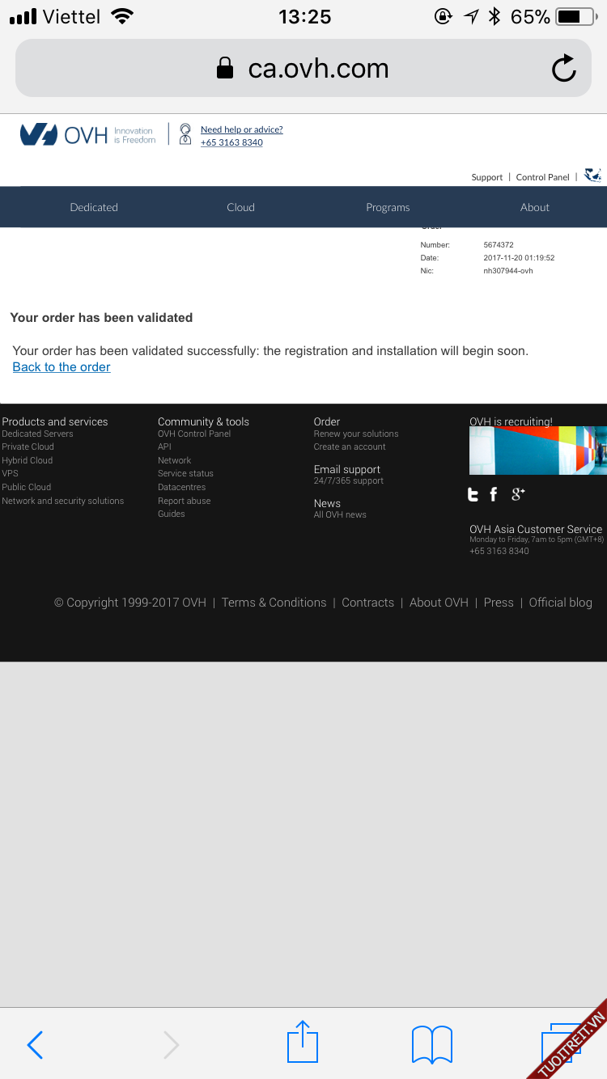Tap the Safari reload page icon
607x1079 pixels.
point(563,69)
